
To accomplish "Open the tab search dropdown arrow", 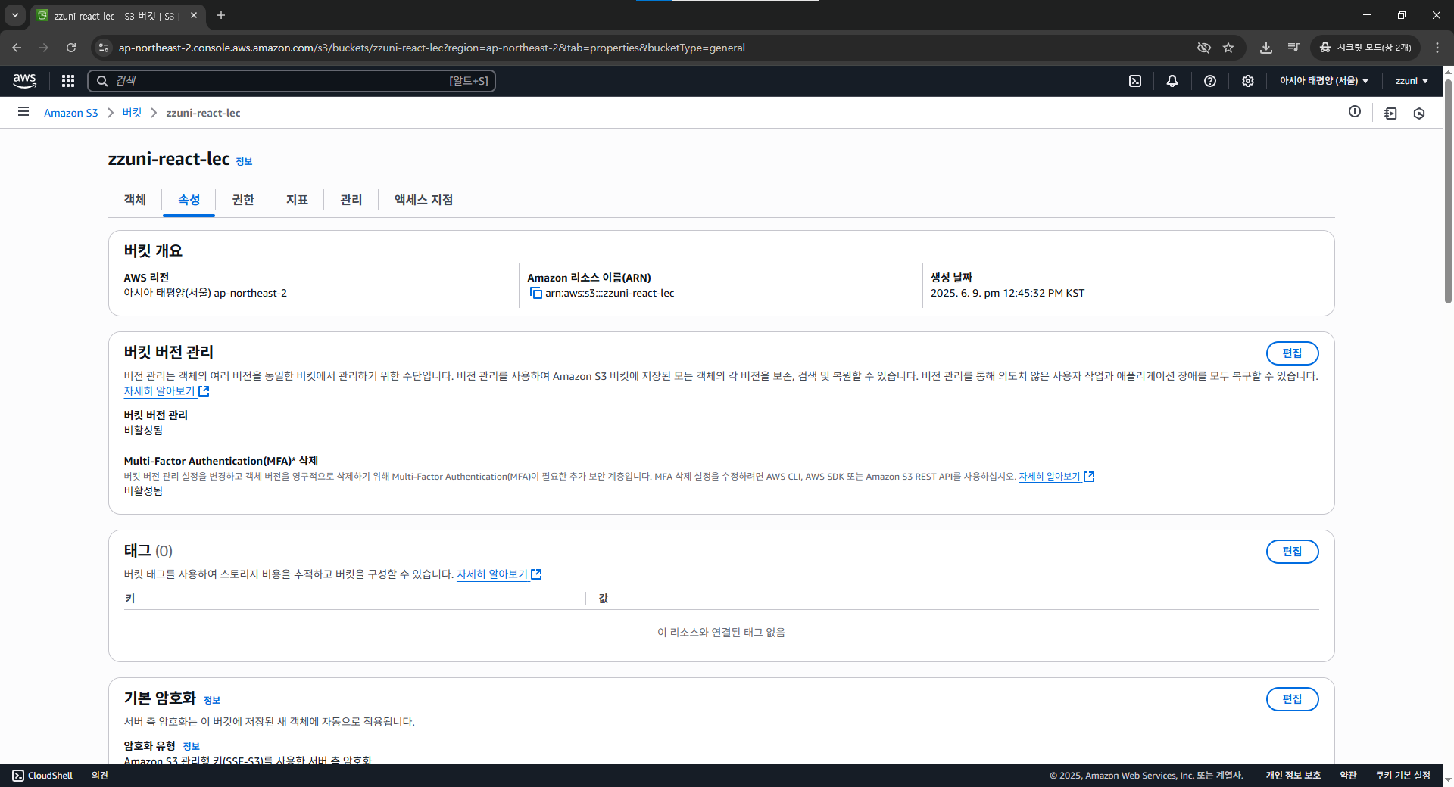I will 14,15.
